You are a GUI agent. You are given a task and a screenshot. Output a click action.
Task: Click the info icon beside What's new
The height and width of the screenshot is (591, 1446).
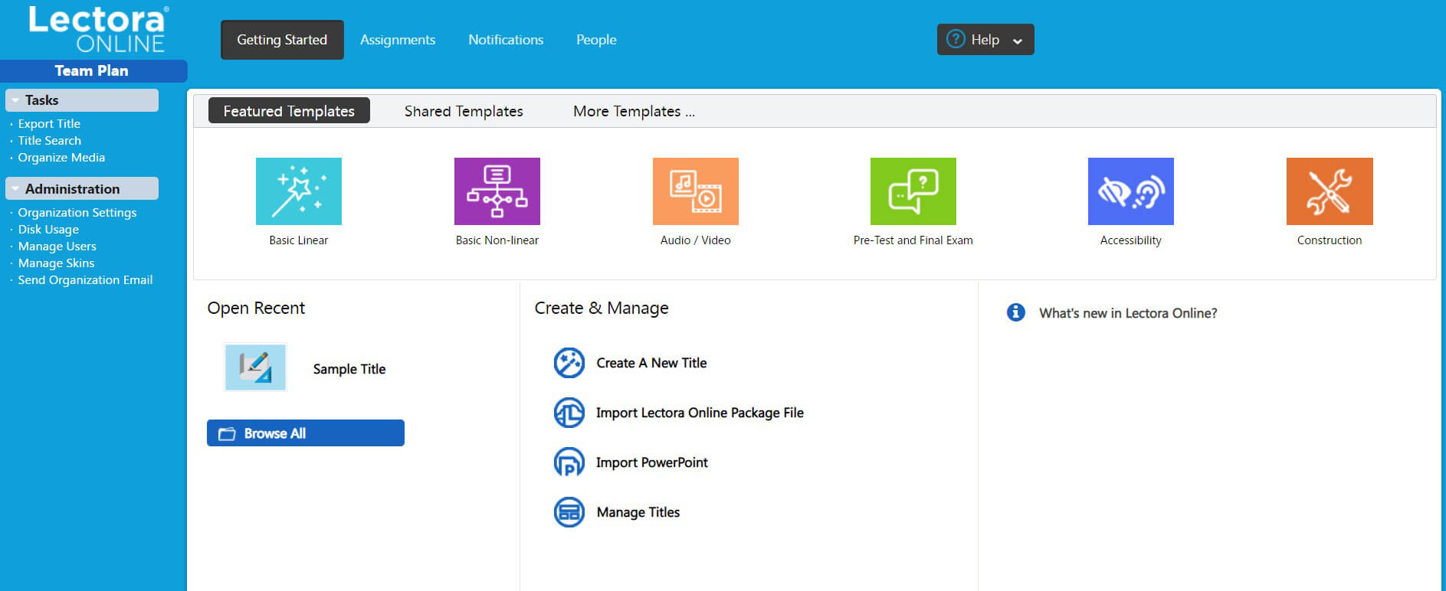click(1016, 312)
